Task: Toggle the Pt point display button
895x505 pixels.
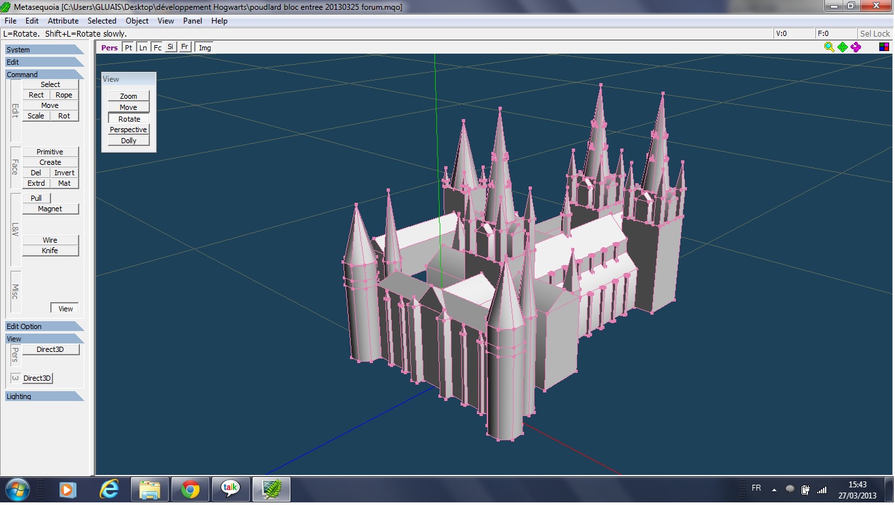Action: tap(128, 48)
